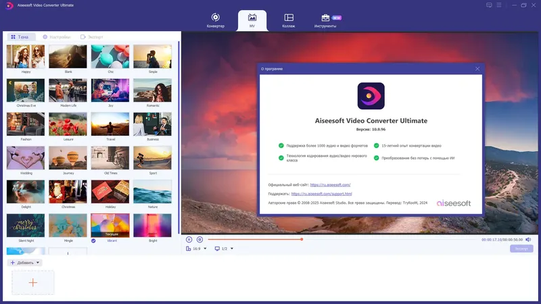Click the Aiseesoft logo in title bar
This screenshot has width=541, height=304.
pos(9,5)
